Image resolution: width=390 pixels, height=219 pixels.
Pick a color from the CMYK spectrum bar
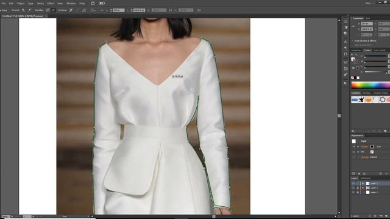click(370, 85)
